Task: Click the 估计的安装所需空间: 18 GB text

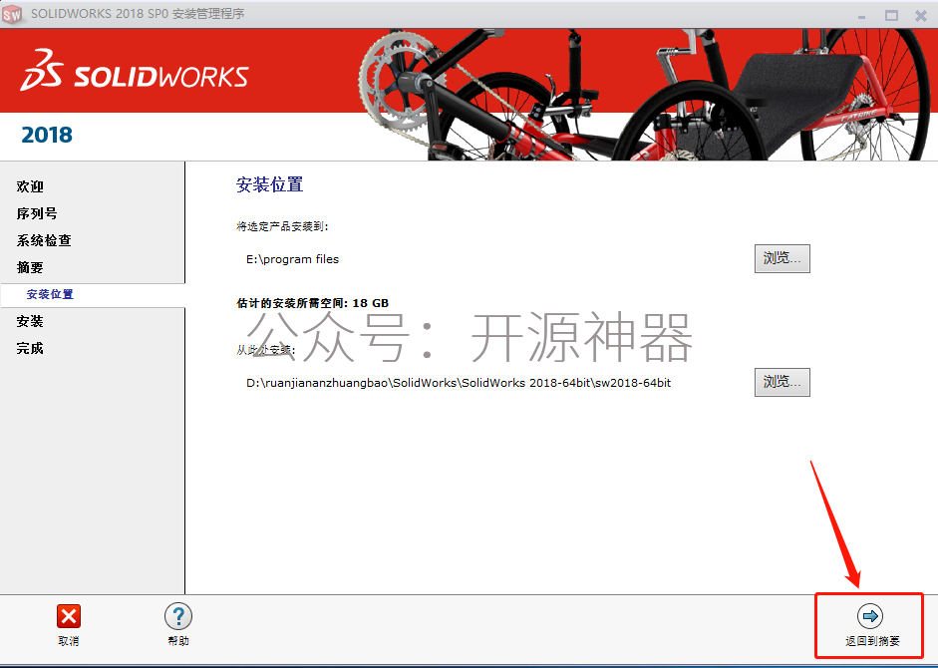Action: 312,303
